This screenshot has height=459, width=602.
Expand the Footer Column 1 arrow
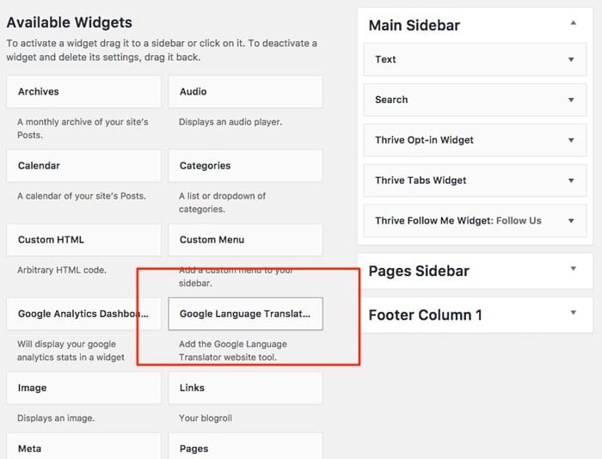573,313
